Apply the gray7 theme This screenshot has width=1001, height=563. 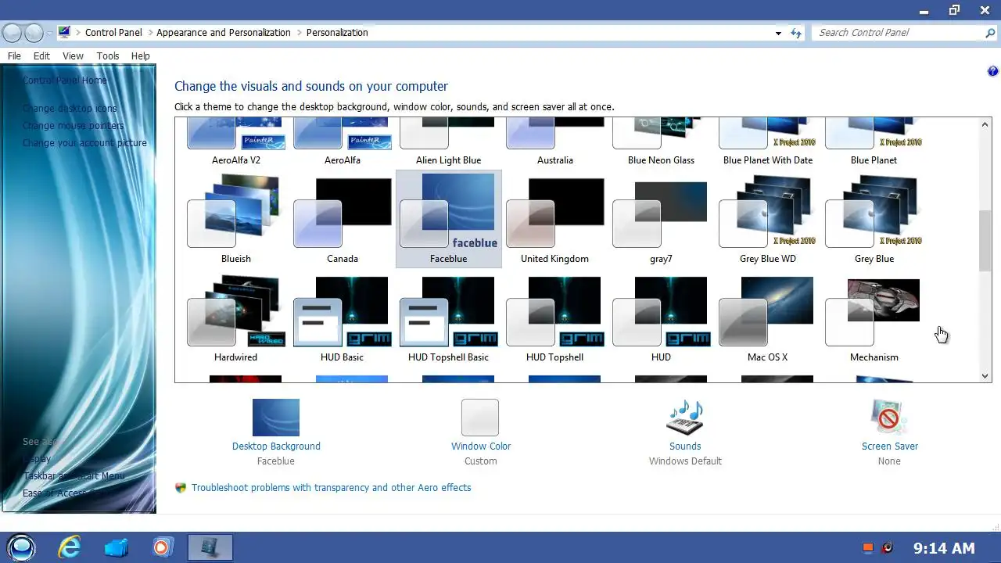662,219
